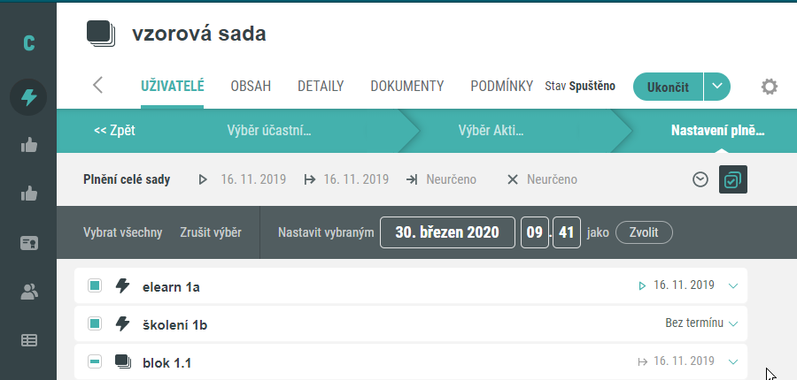Click the Ukončit button

tap(668, 87)
